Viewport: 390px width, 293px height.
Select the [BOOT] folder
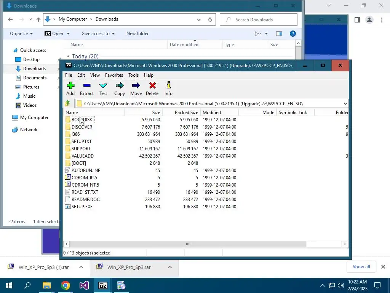78,163
